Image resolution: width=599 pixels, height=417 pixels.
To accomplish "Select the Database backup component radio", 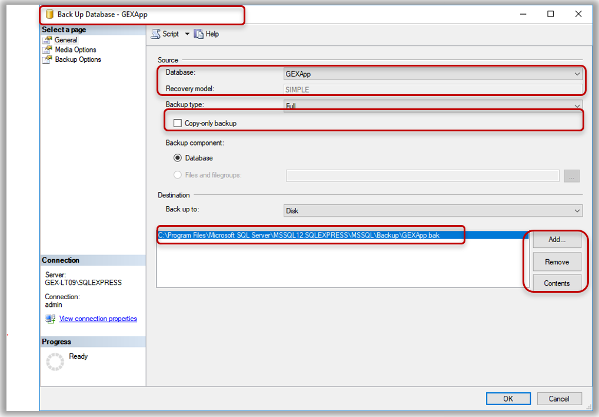I will pyautogui.click(x=178, y=158).
